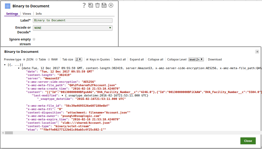Open the Tab size dropdown

point(79,59)
